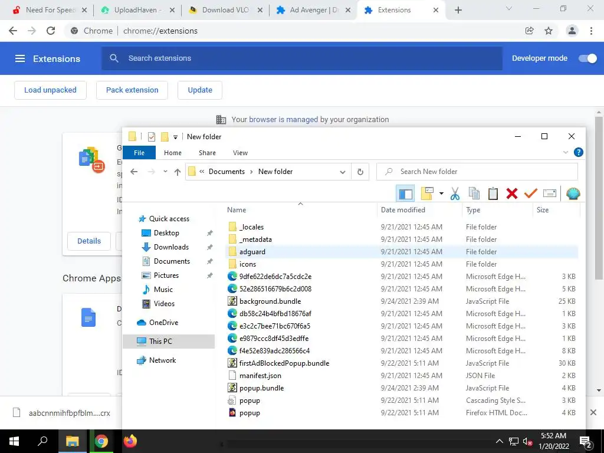604x453 pixels.
Task: Sort by Date modified column
Action: (403, 210)
